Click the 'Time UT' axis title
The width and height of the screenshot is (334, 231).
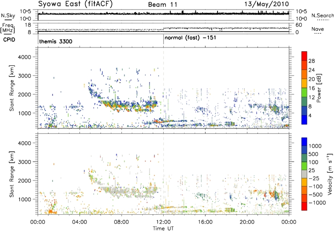[163, 228]
